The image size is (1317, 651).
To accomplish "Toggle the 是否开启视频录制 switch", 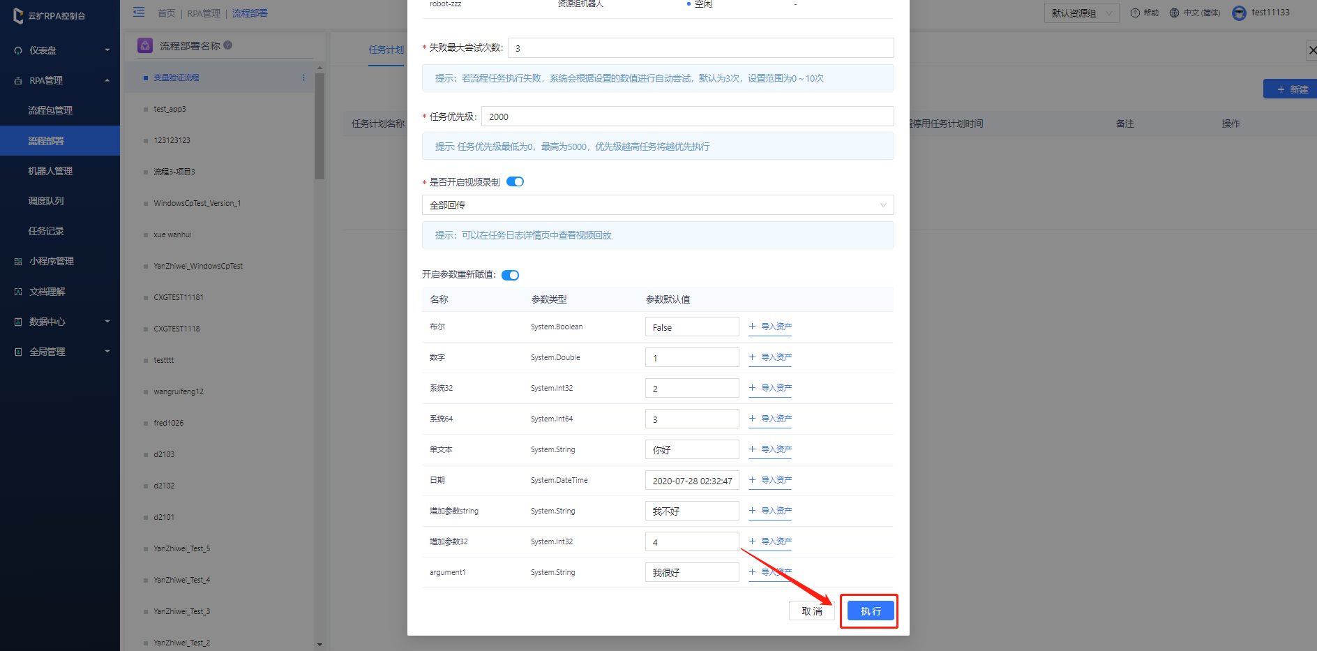I will click(515, 182).
